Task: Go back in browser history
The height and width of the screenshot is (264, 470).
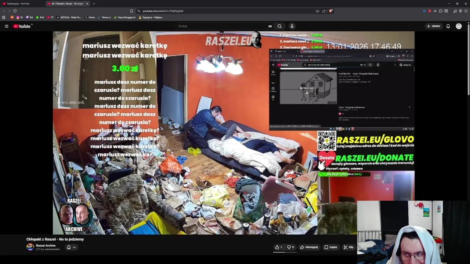Action: (4, 11)
